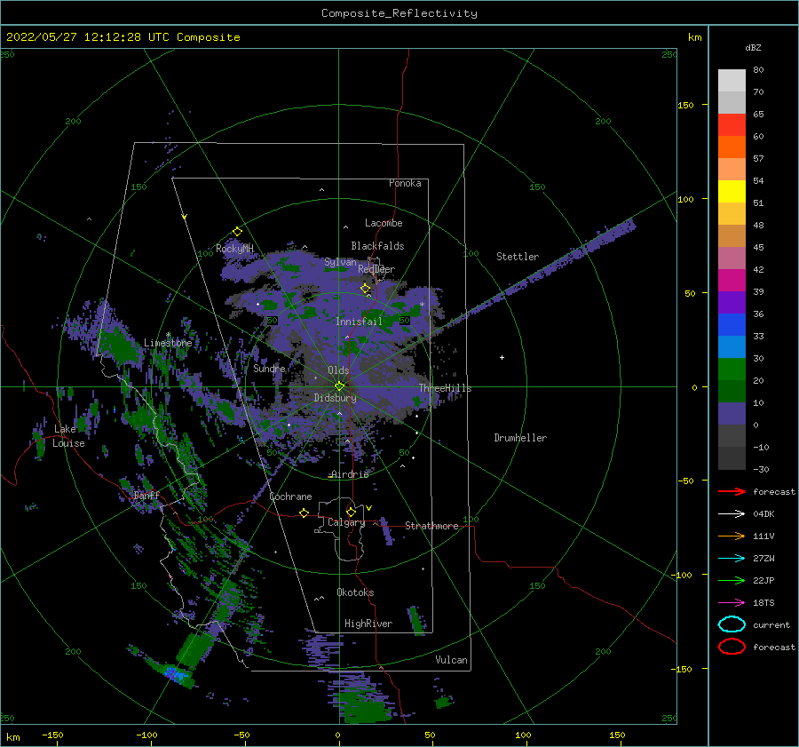Click the cyan current ellipse icon

pos(732,624)
